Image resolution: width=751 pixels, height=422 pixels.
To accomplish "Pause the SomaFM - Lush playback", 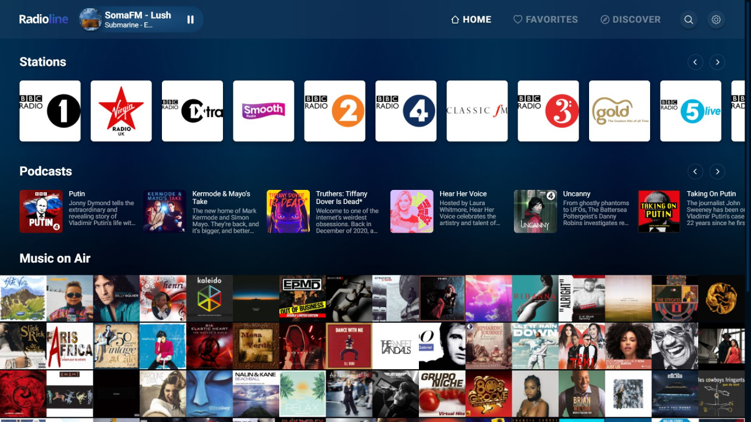I will click(x=190, y=19).
